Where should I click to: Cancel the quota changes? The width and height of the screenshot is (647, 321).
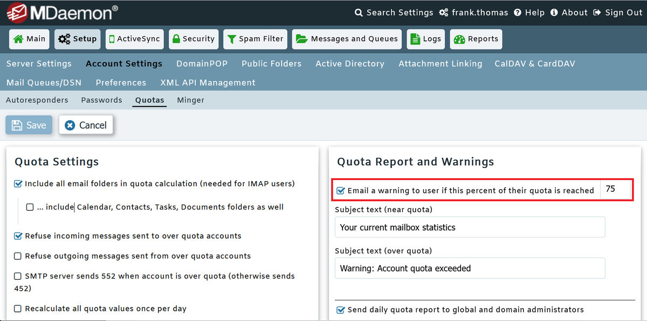point(86,125)
